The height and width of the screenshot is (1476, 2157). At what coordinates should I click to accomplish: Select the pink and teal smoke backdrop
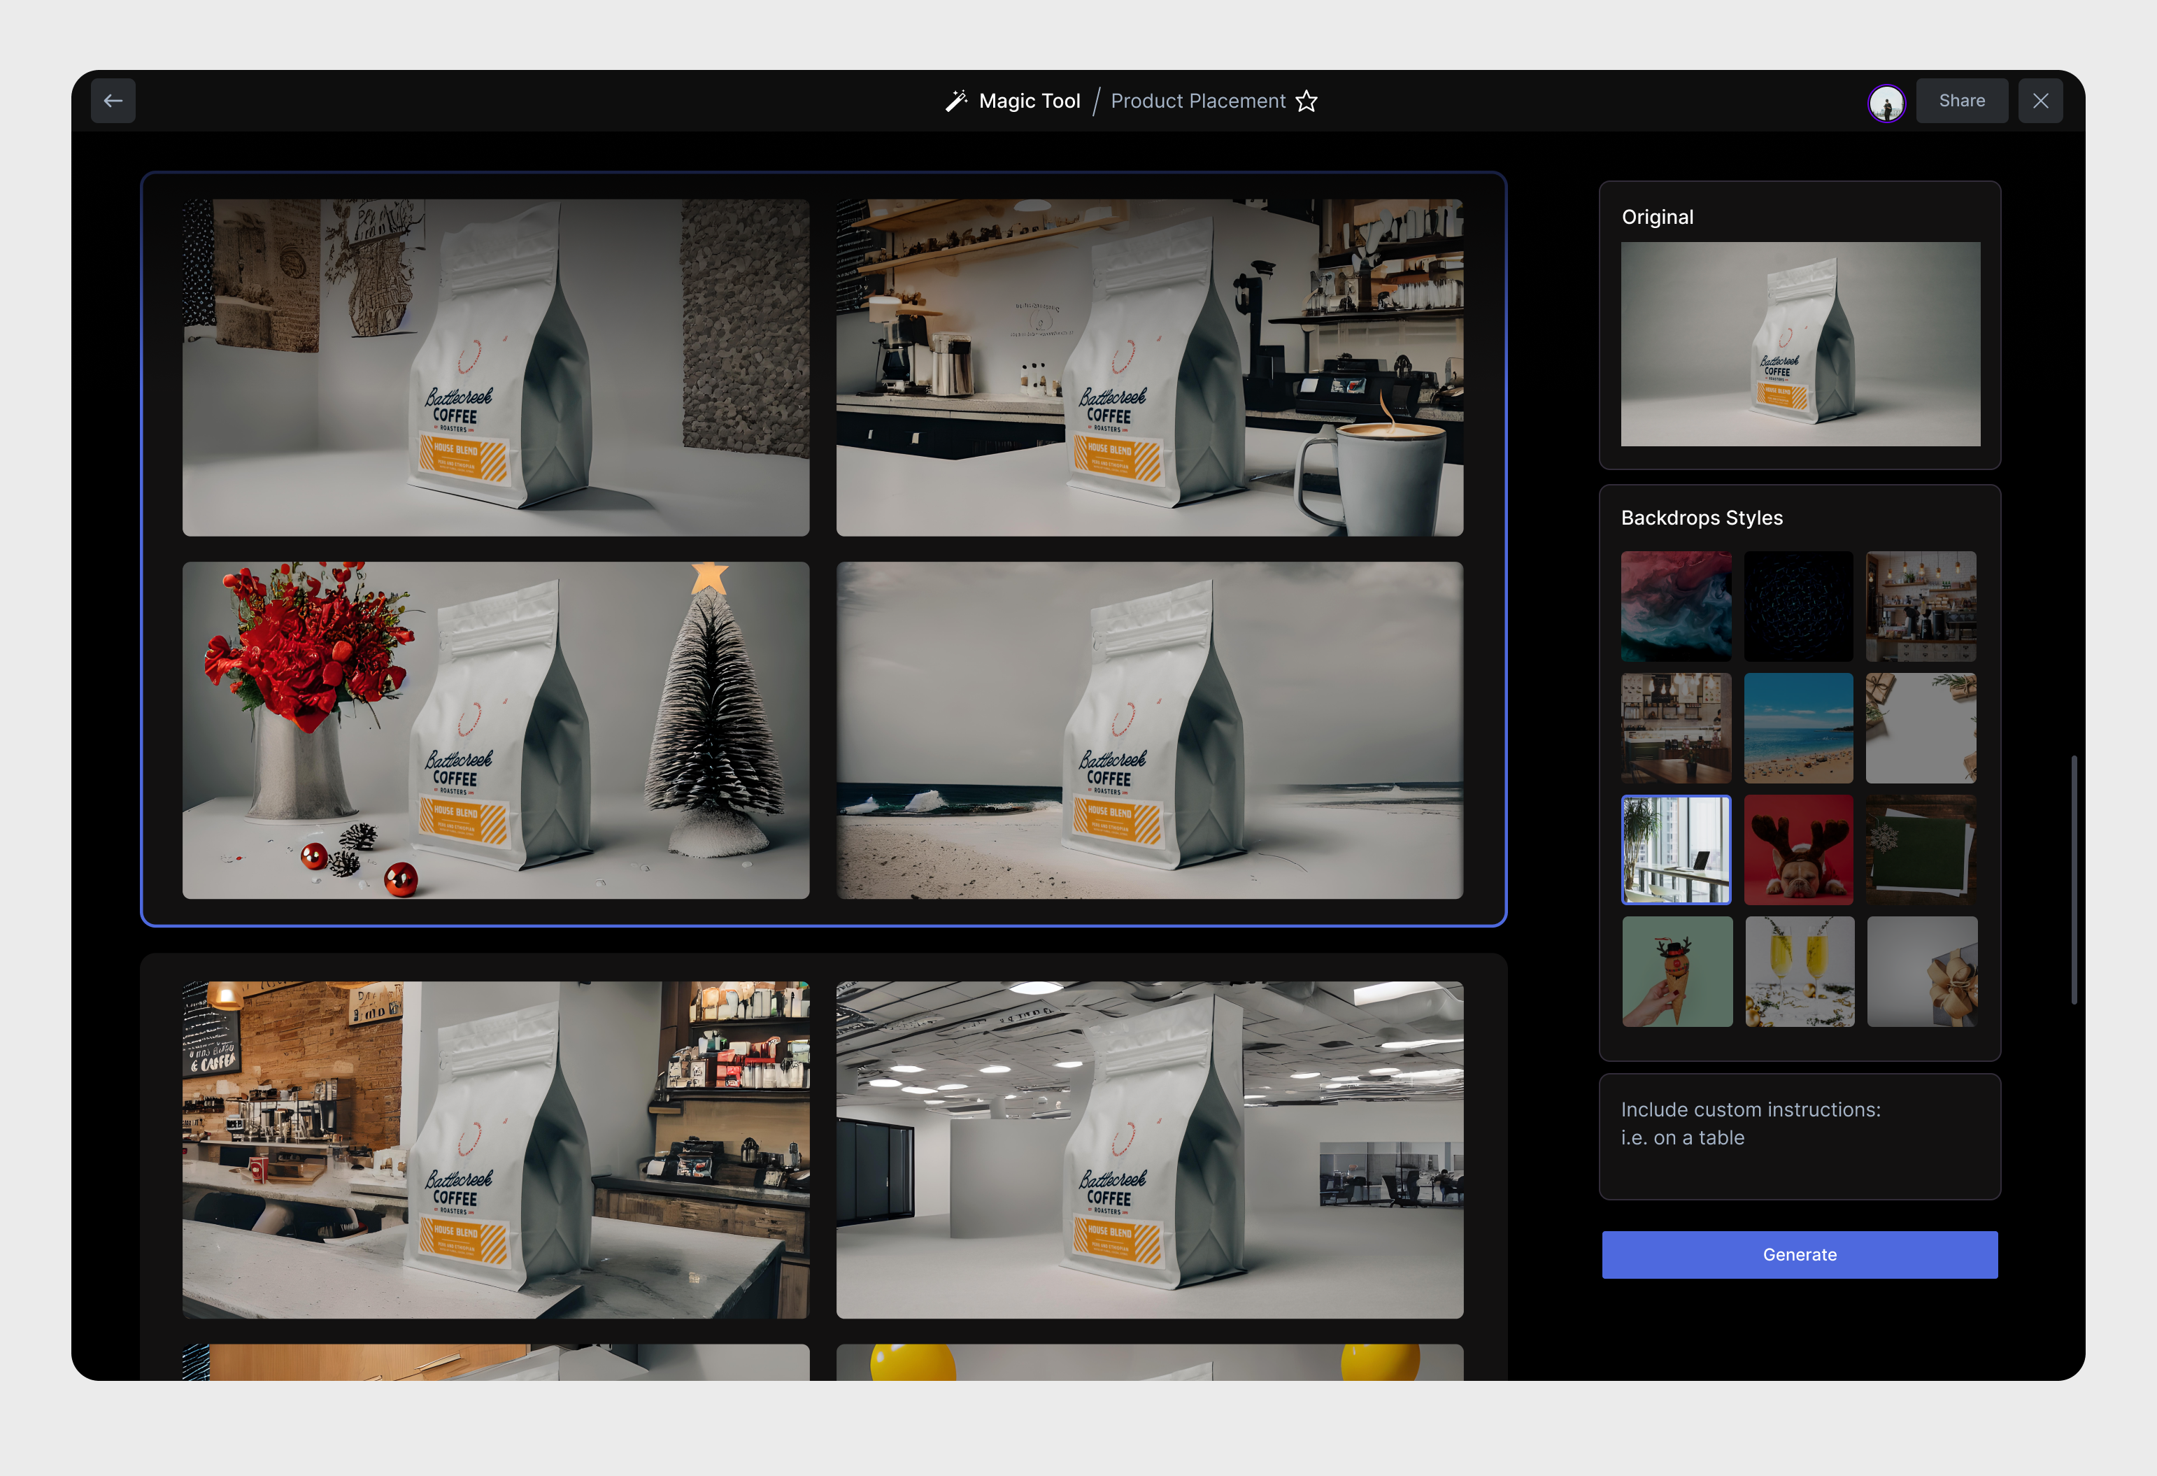[x=1677, y=606]
